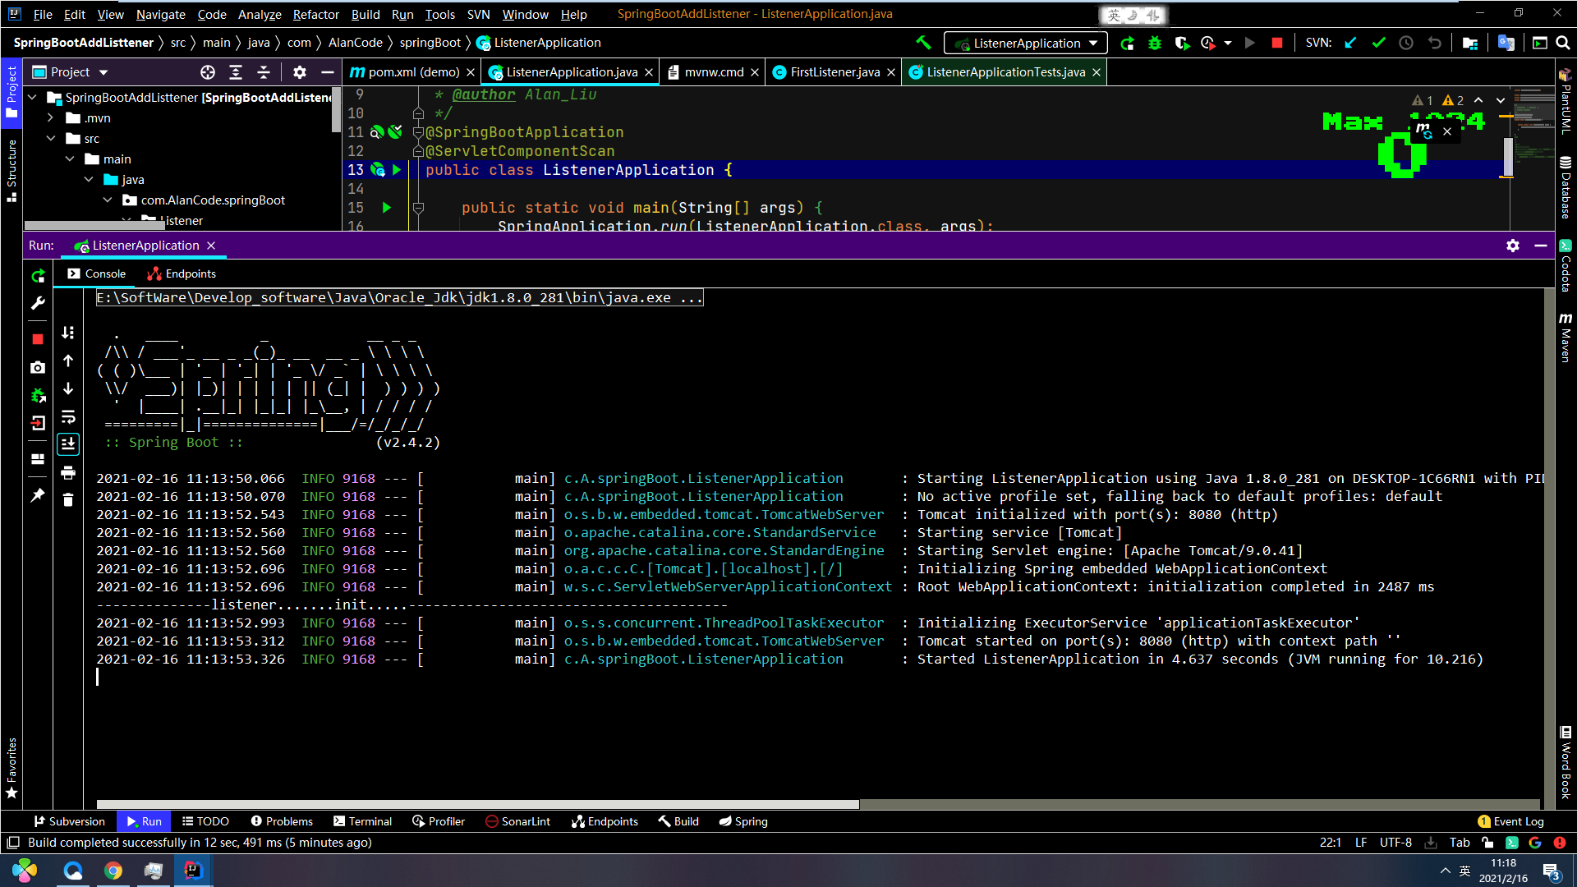1577x887 pixels.
Task: Click the Print console output icon
Action: [68, 472]
